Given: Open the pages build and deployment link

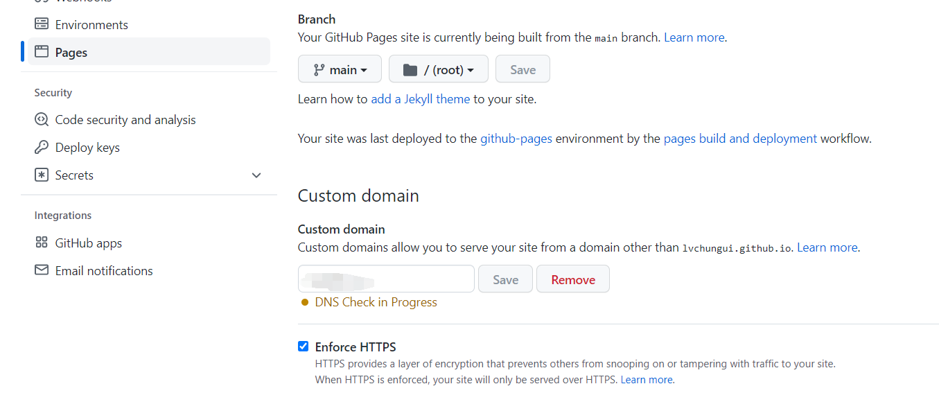Looking at the screenshot, I should (x=740, y=139).
